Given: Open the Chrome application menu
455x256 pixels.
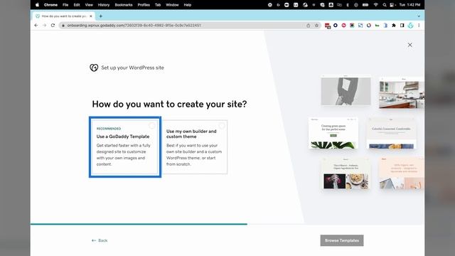Looking at the screenshot, I should [50, 5].
